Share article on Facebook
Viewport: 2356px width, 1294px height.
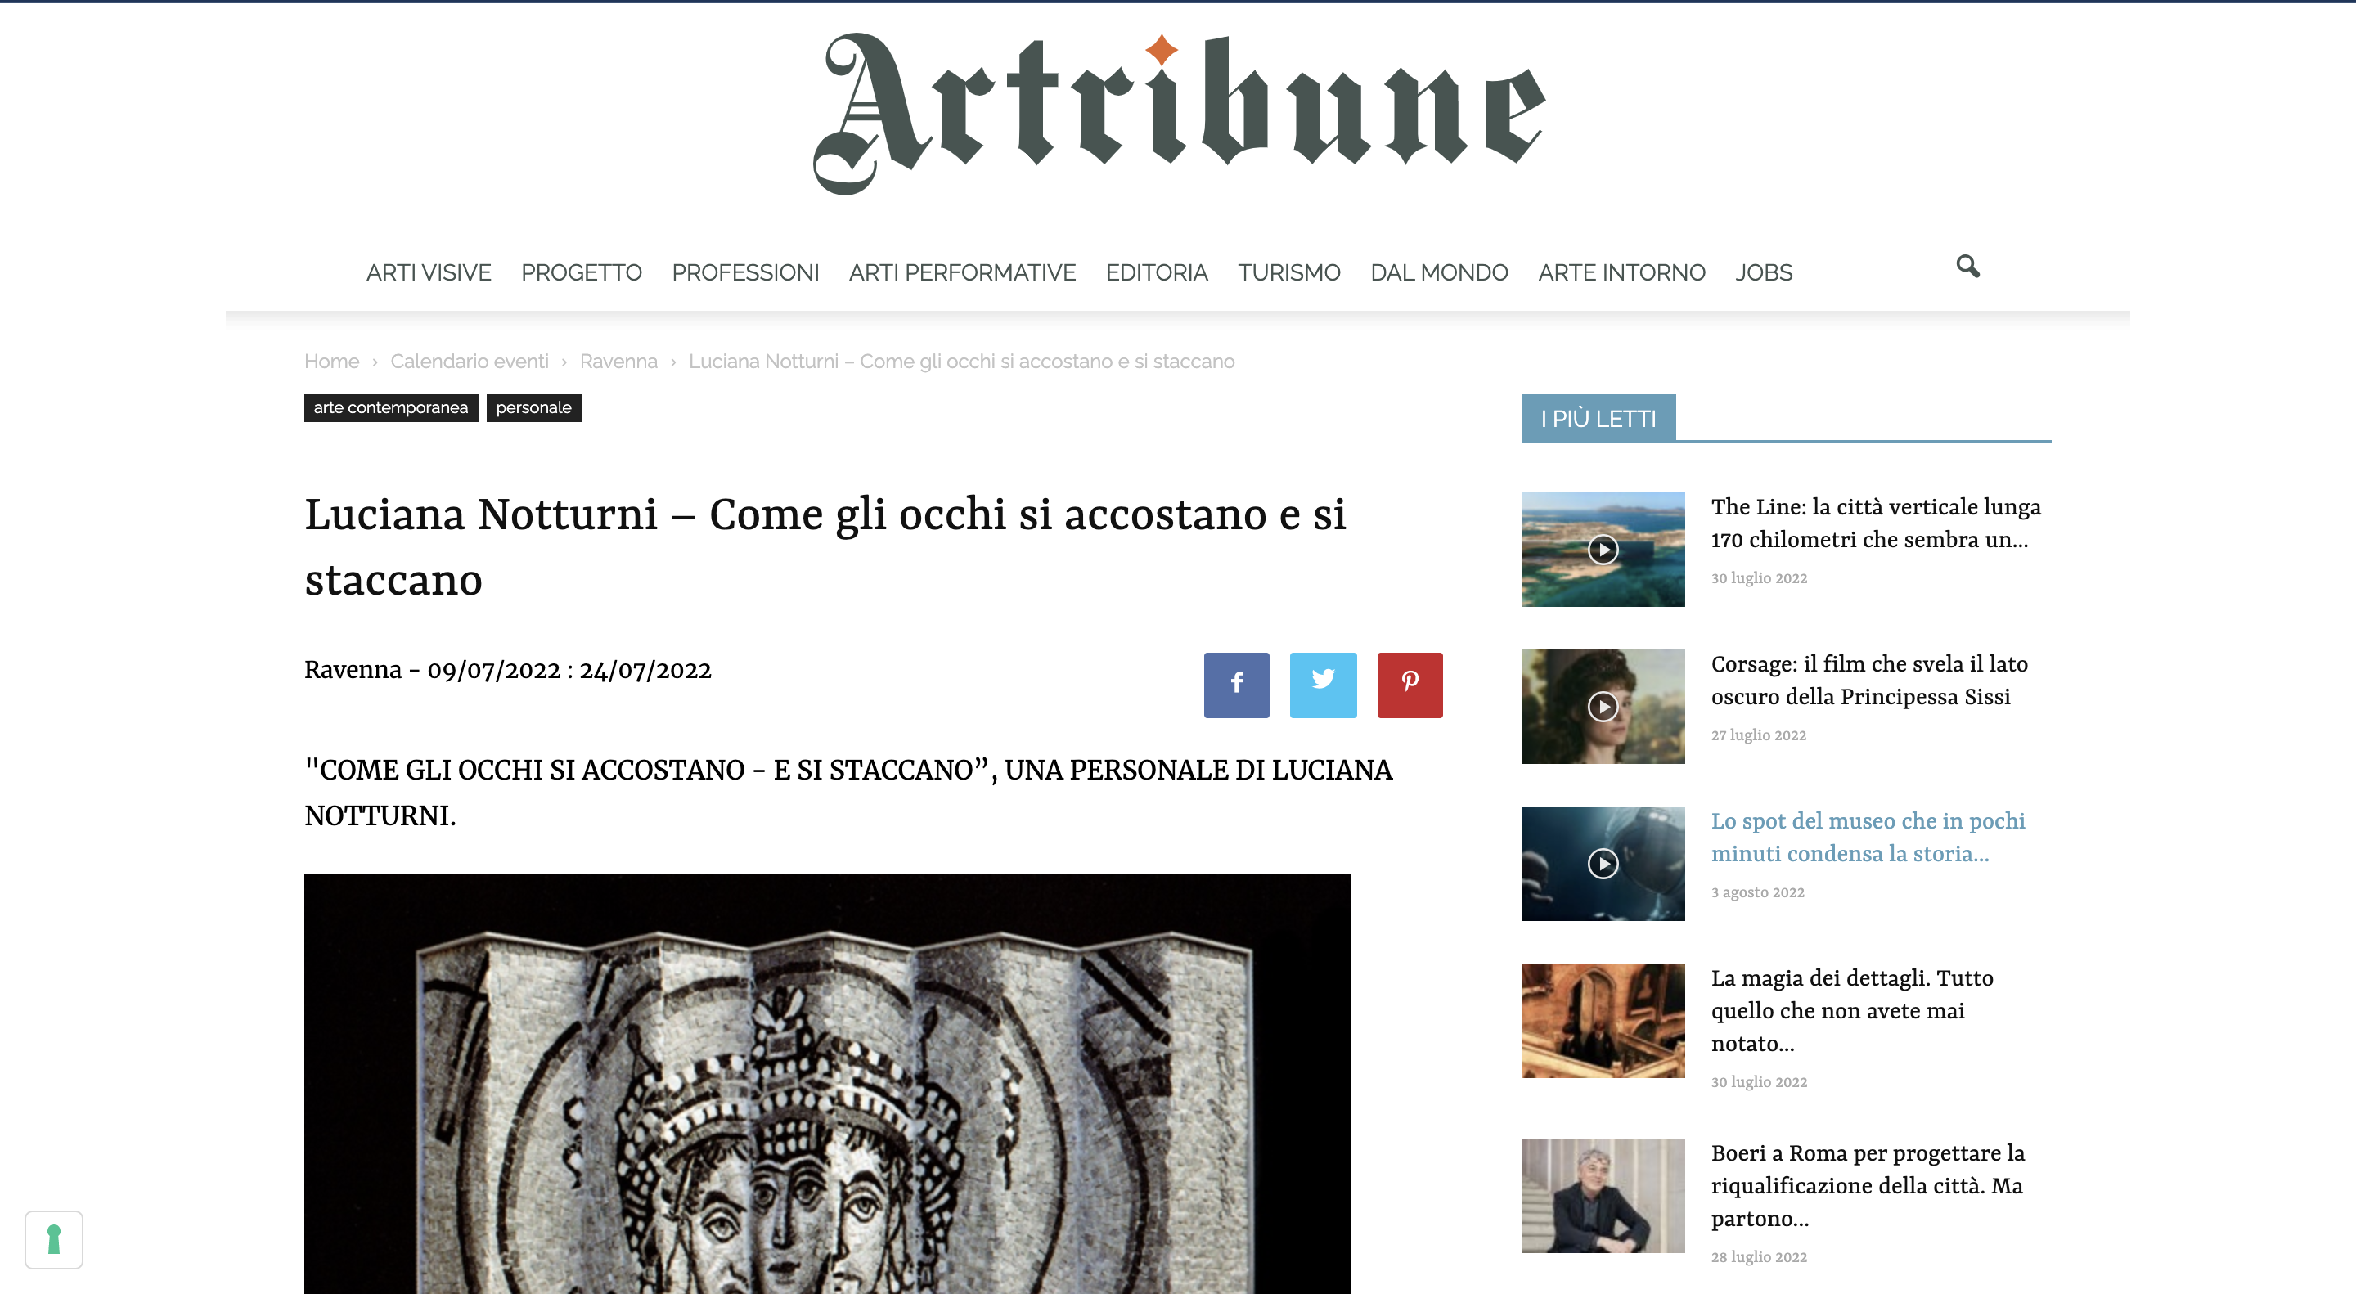tap(1235, 685)
